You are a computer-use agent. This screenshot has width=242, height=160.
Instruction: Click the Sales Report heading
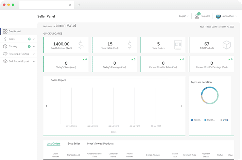click(58, 80)
